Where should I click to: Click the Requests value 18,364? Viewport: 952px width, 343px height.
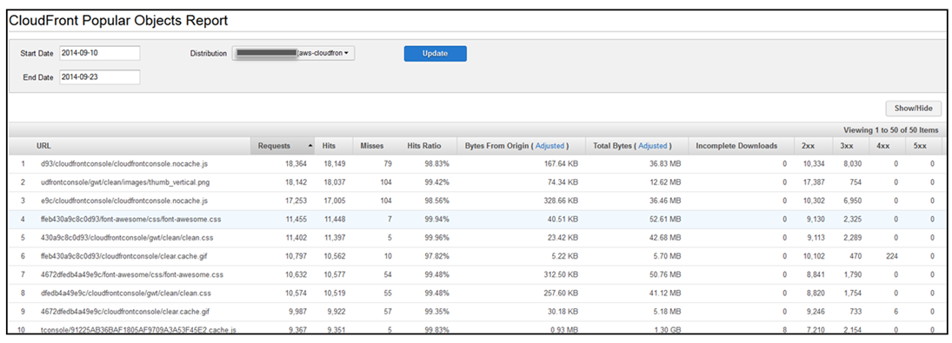click(x=296, y=164)
